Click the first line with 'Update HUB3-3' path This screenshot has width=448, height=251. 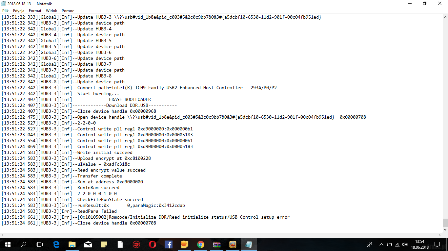(161, 17)
